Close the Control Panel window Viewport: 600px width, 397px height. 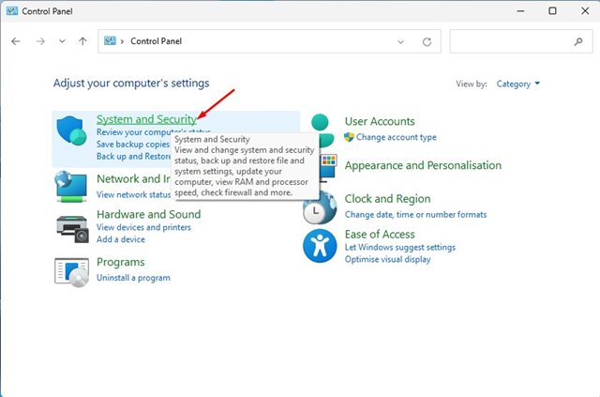pyautogui.click(x=585, y=11)
